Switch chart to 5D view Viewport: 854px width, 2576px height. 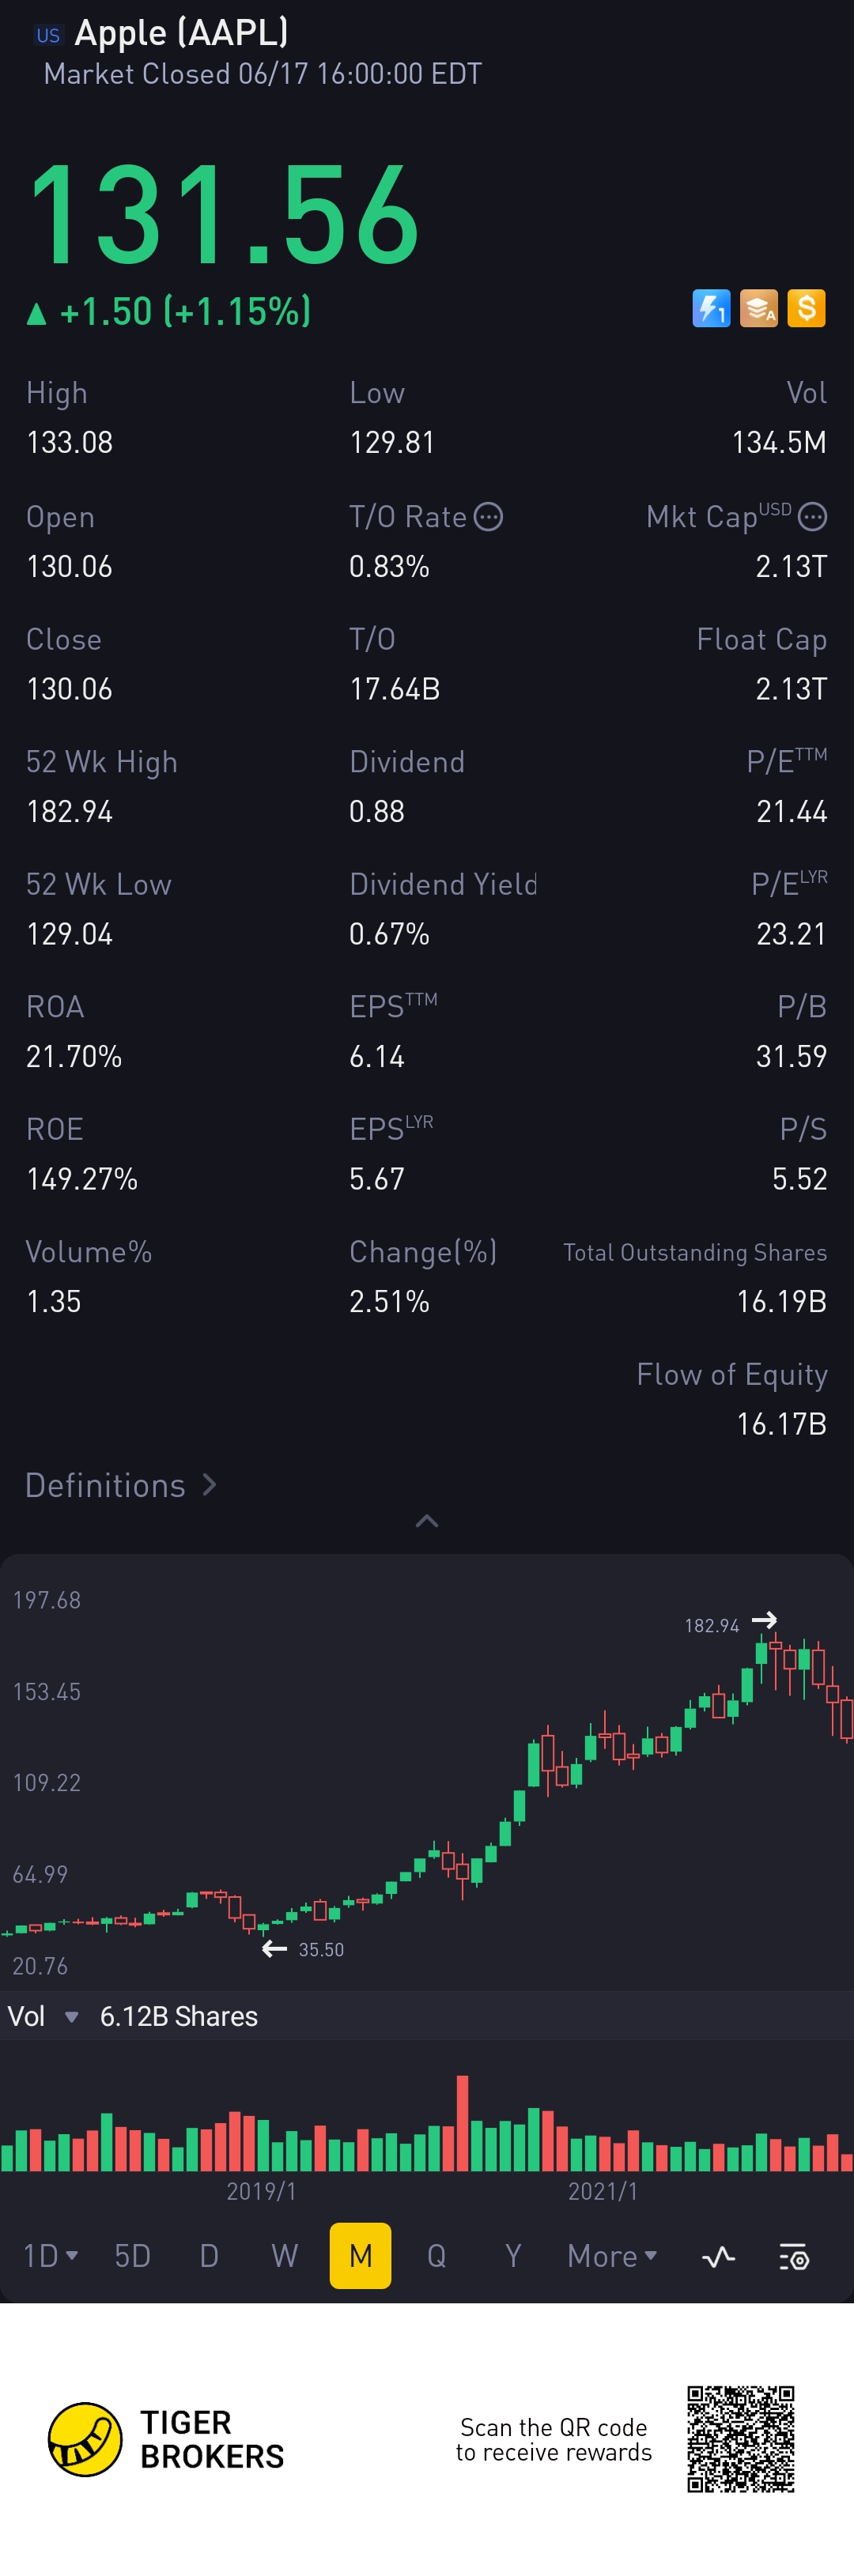coord(132,2256)
